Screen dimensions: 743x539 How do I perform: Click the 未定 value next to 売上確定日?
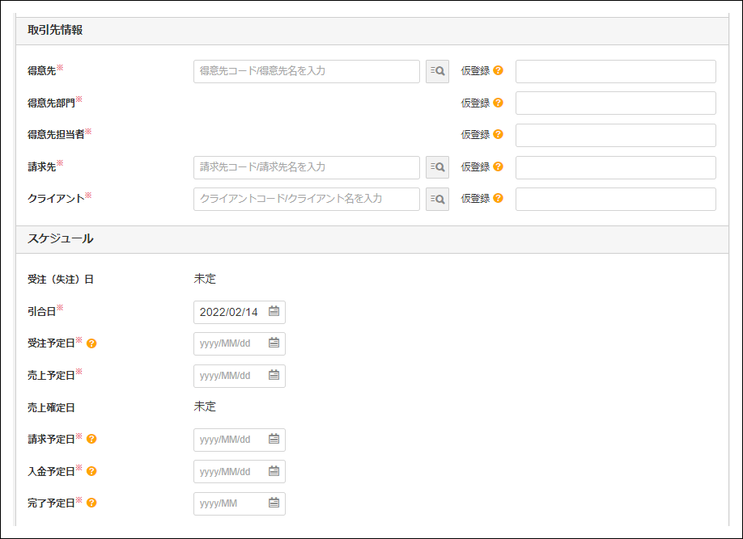pyautogui.click(x=205, y=406)
